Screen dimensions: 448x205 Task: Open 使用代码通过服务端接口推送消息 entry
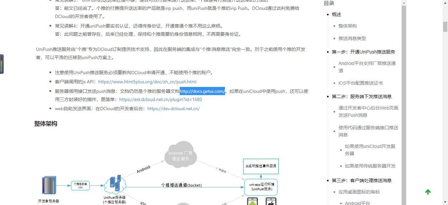(368, 131)
